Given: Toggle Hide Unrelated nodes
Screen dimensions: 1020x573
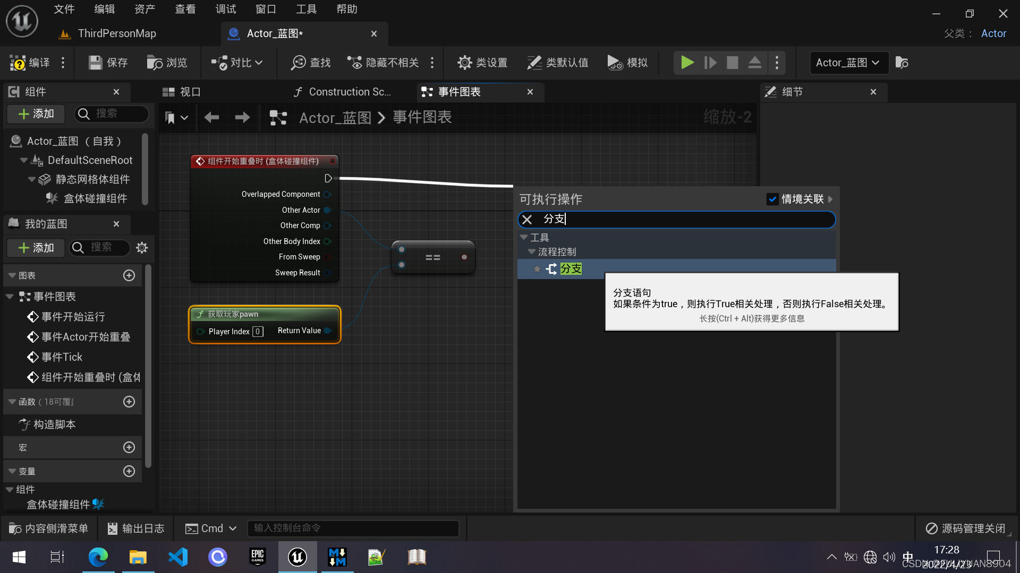Looking at the screenshot, I should pos(382,63).
